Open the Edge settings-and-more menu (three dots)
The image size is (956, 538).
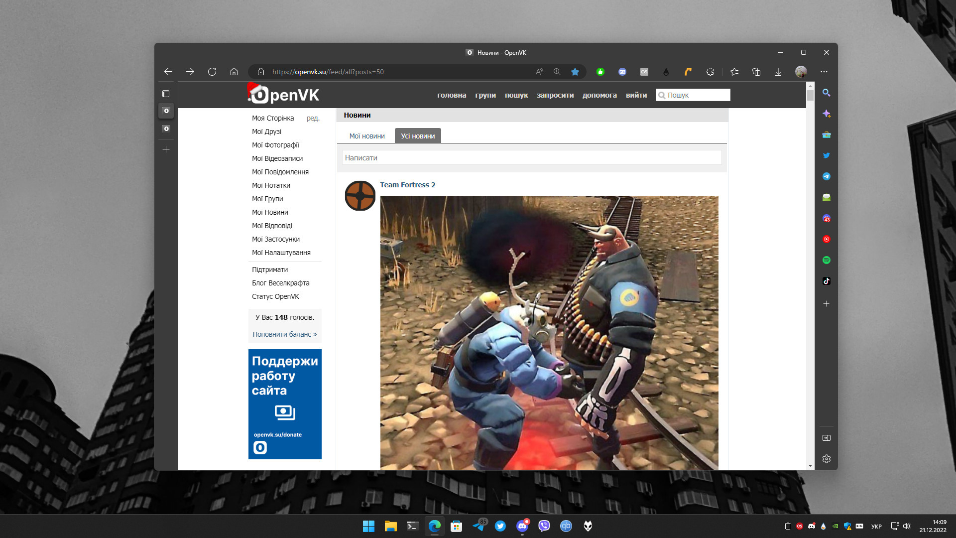pyautogui.click(x=824, y=72)
